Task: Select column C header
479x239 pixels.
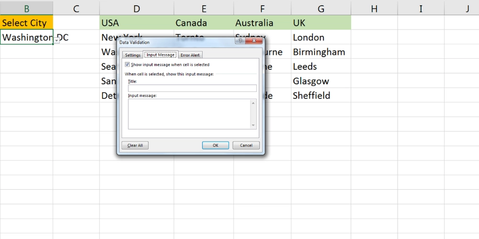Action: [76, 8]
